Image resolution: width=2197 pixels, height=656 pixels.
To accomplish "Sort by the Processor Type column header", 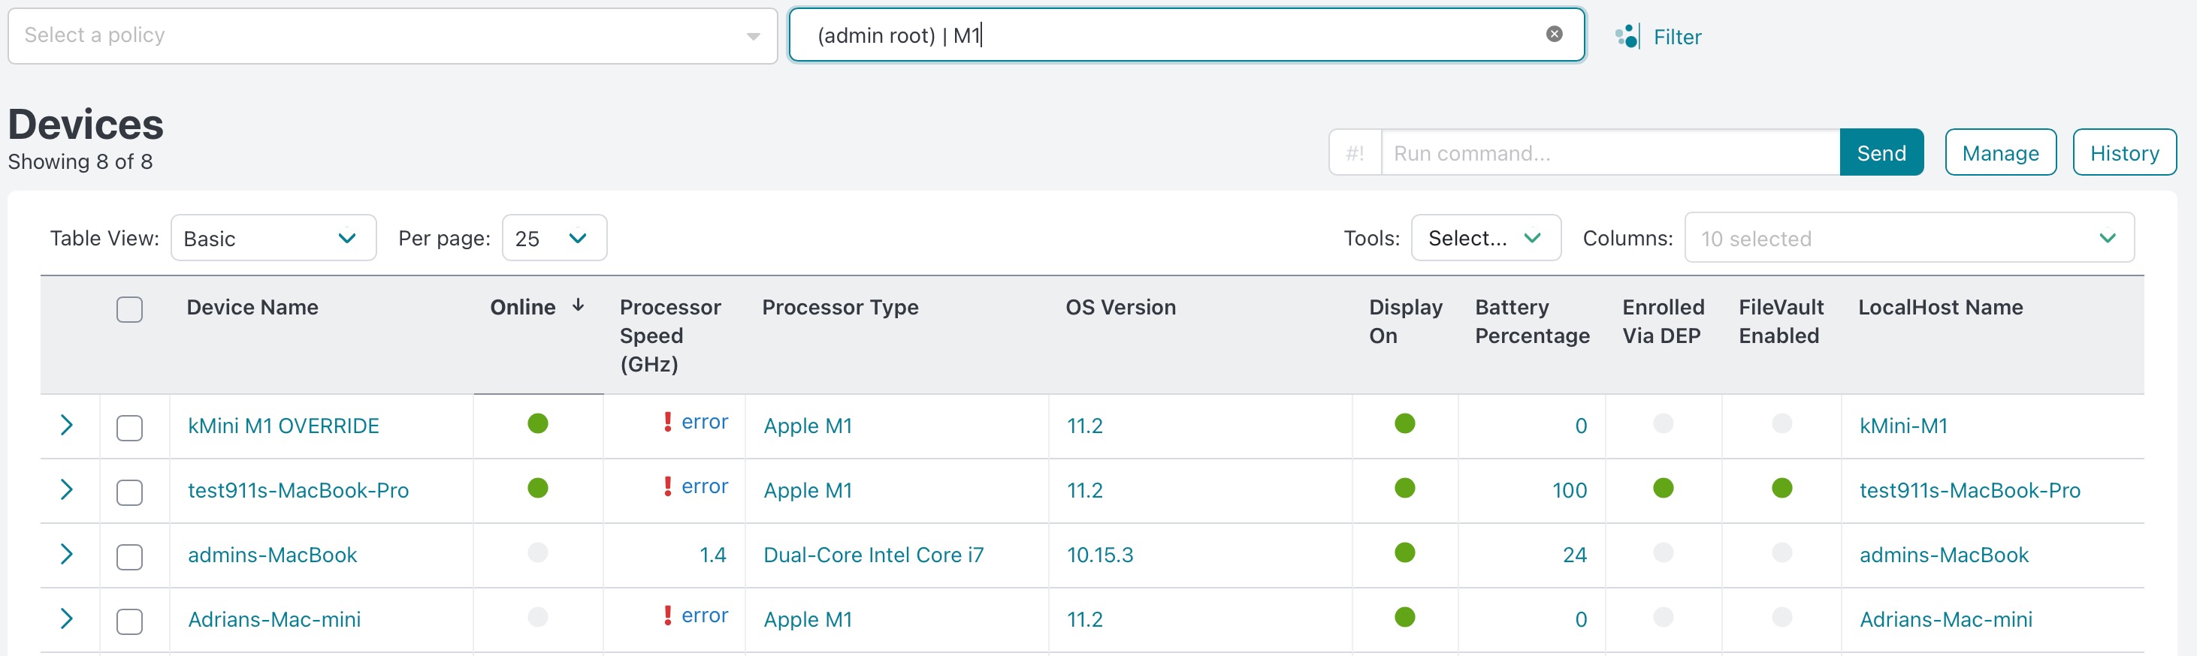I will [x=839, y=308].
